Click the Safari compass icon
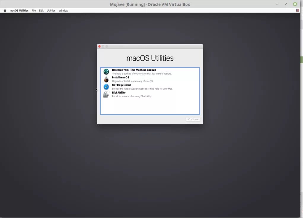 pyautogui.click(x=106, y=87)
